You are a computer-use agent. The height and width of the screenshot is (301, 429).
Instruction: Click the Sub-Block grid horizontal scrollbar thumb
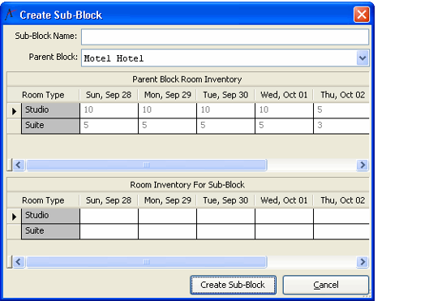point(146,262)
